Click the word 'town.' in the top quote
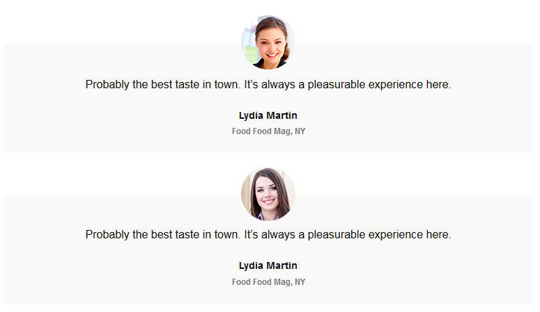 pos(227,85)
